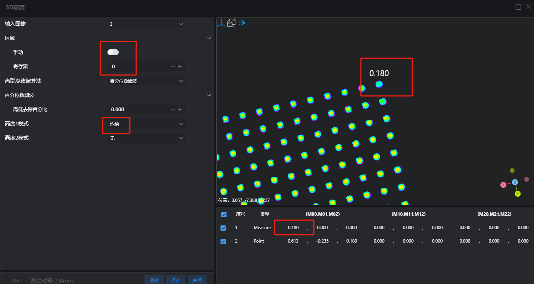The height and width of the screenshot is (284, 534).
Task: Click the olive negative-axis gizmo dot
Action: point(512,171)
